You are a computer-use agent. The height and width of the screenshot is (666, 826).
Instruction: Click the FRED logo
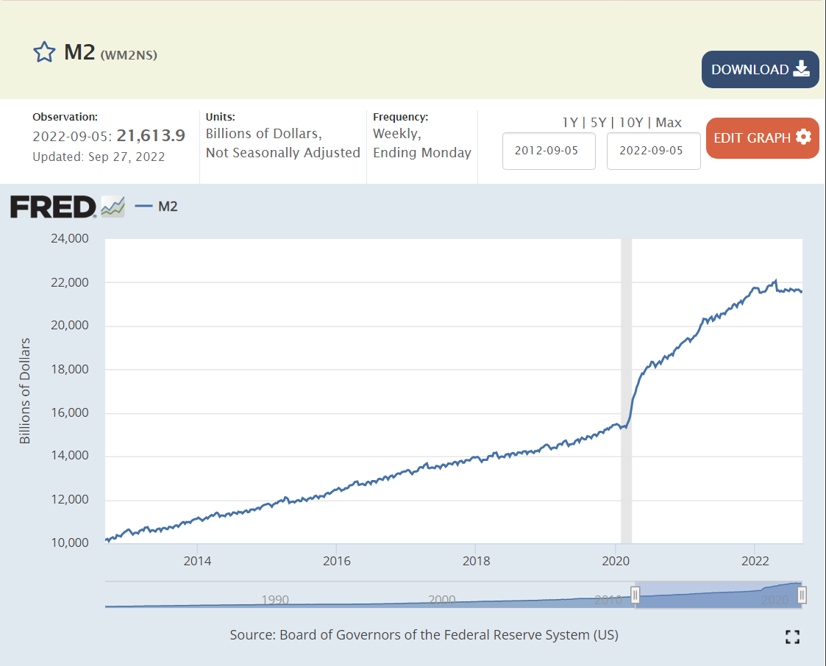[53, 207]
